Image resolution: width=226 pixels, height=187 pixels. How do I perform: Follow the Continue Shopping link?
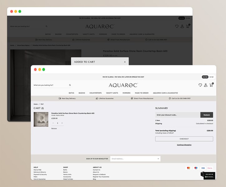click(184, 145)
